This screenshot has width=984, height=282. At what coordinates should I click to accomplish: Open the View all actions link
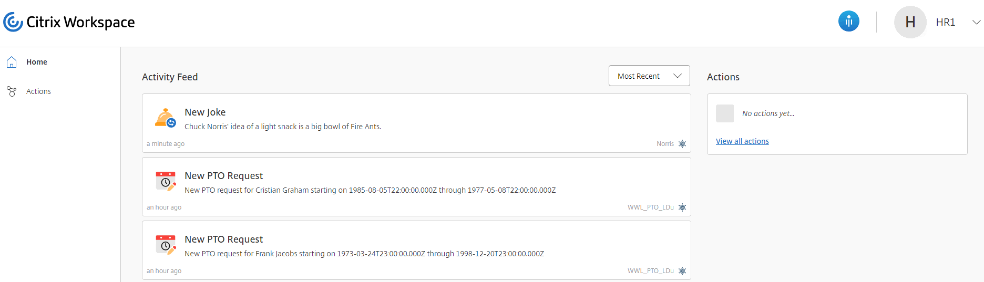[x=742, y=141]
